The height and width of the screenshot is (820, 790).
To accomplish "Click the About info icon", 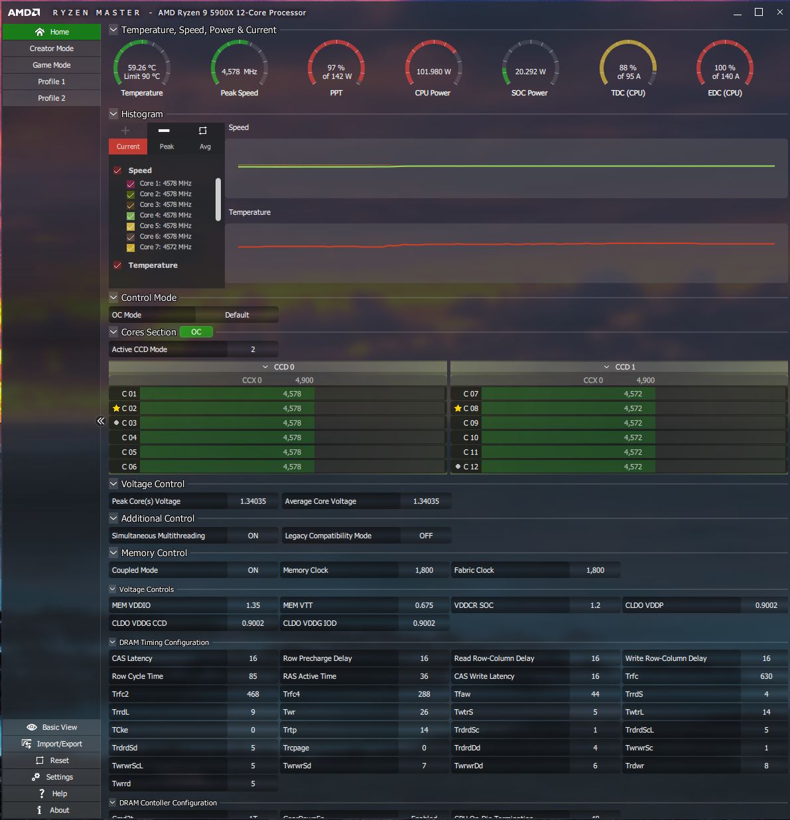I will 40,810.
